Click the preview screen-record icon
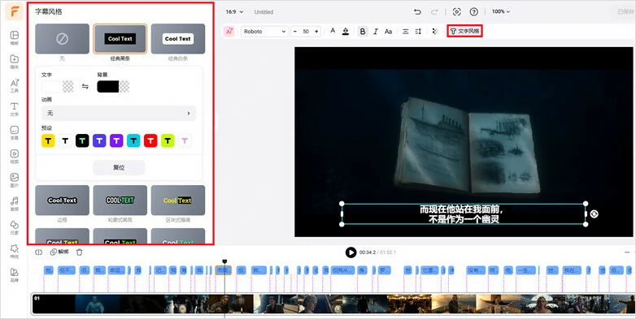This screenshot has width=636, height=319. point(457,11)
